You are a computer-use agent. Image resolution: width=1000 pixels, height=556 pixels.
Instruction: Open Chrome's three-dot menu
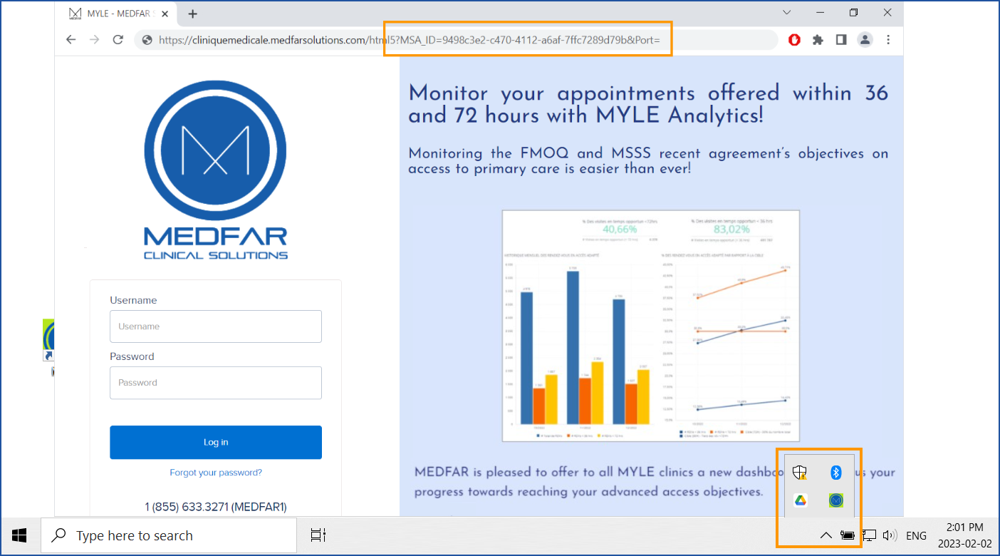coord(888,40)
